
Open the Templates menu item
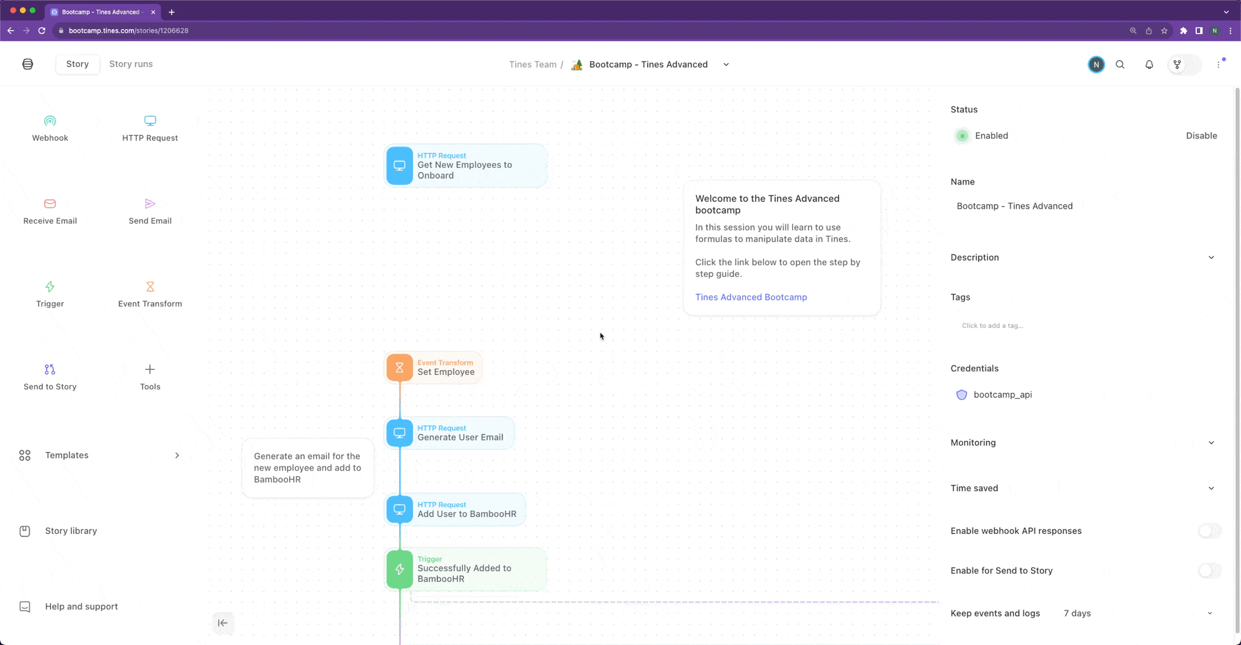click(99, 456)
